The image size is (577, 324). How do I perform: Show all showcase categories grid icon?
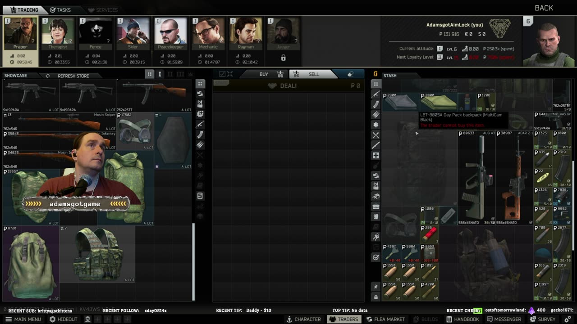[200, 84]
